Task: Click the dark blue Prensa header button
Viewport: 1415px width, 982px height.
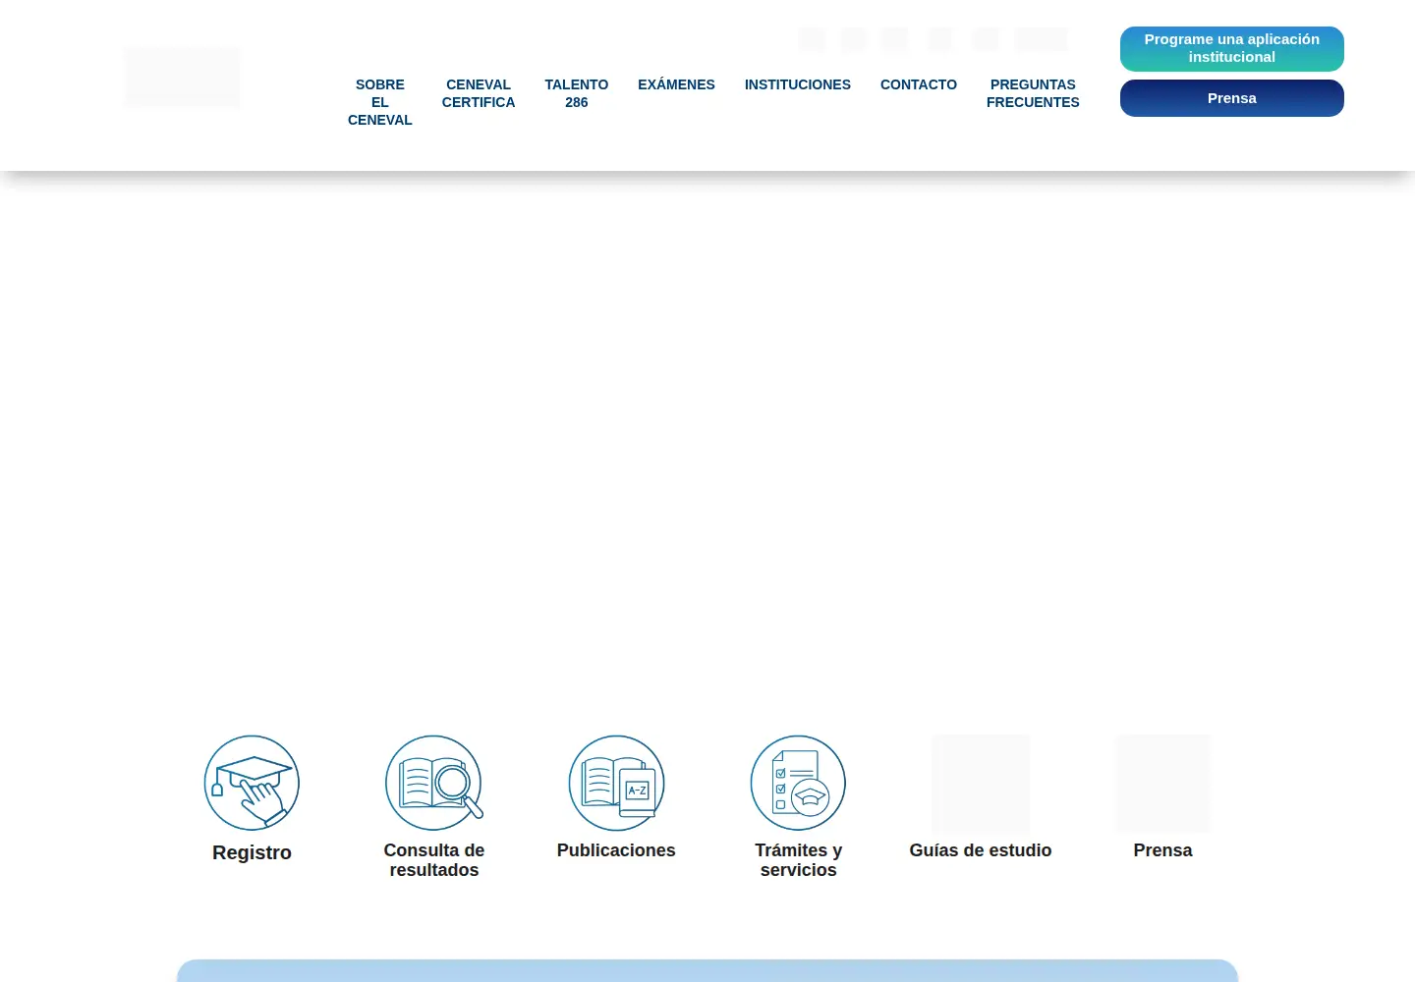Action: pyautogui.click(x=1232, y=98)
